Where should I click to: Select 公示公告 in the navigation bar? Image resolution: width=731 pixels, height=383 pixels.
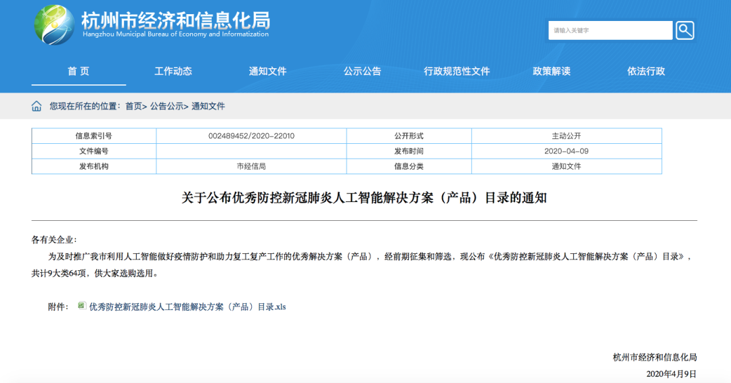point(362,72)
